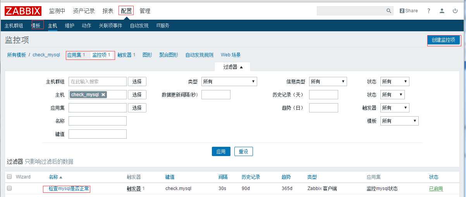Go to 关联项事件 submenu

[110, 25]
